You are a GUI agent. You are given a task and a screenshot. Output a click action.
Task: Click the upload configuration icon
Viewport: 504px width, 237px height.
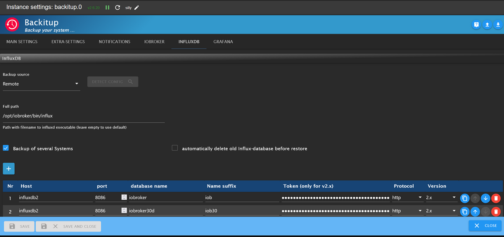[487, 25]
